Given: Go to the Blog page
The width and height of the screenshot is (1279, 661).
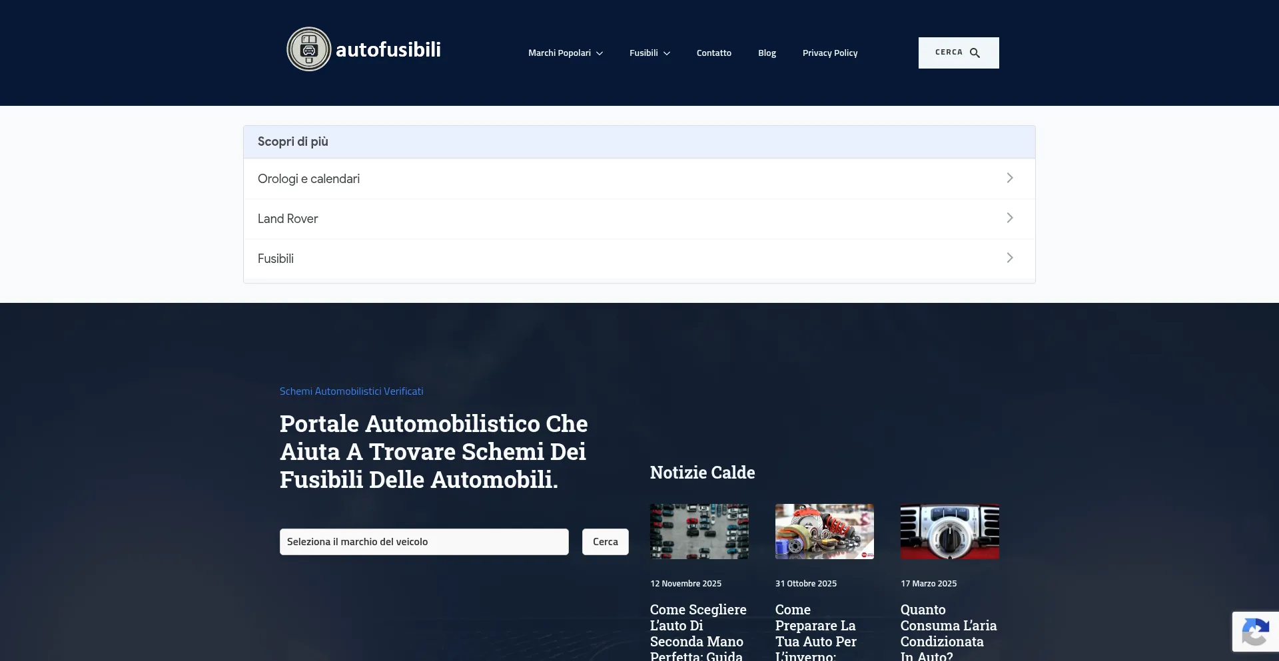Looking at the screenshot, I should 767,53.
